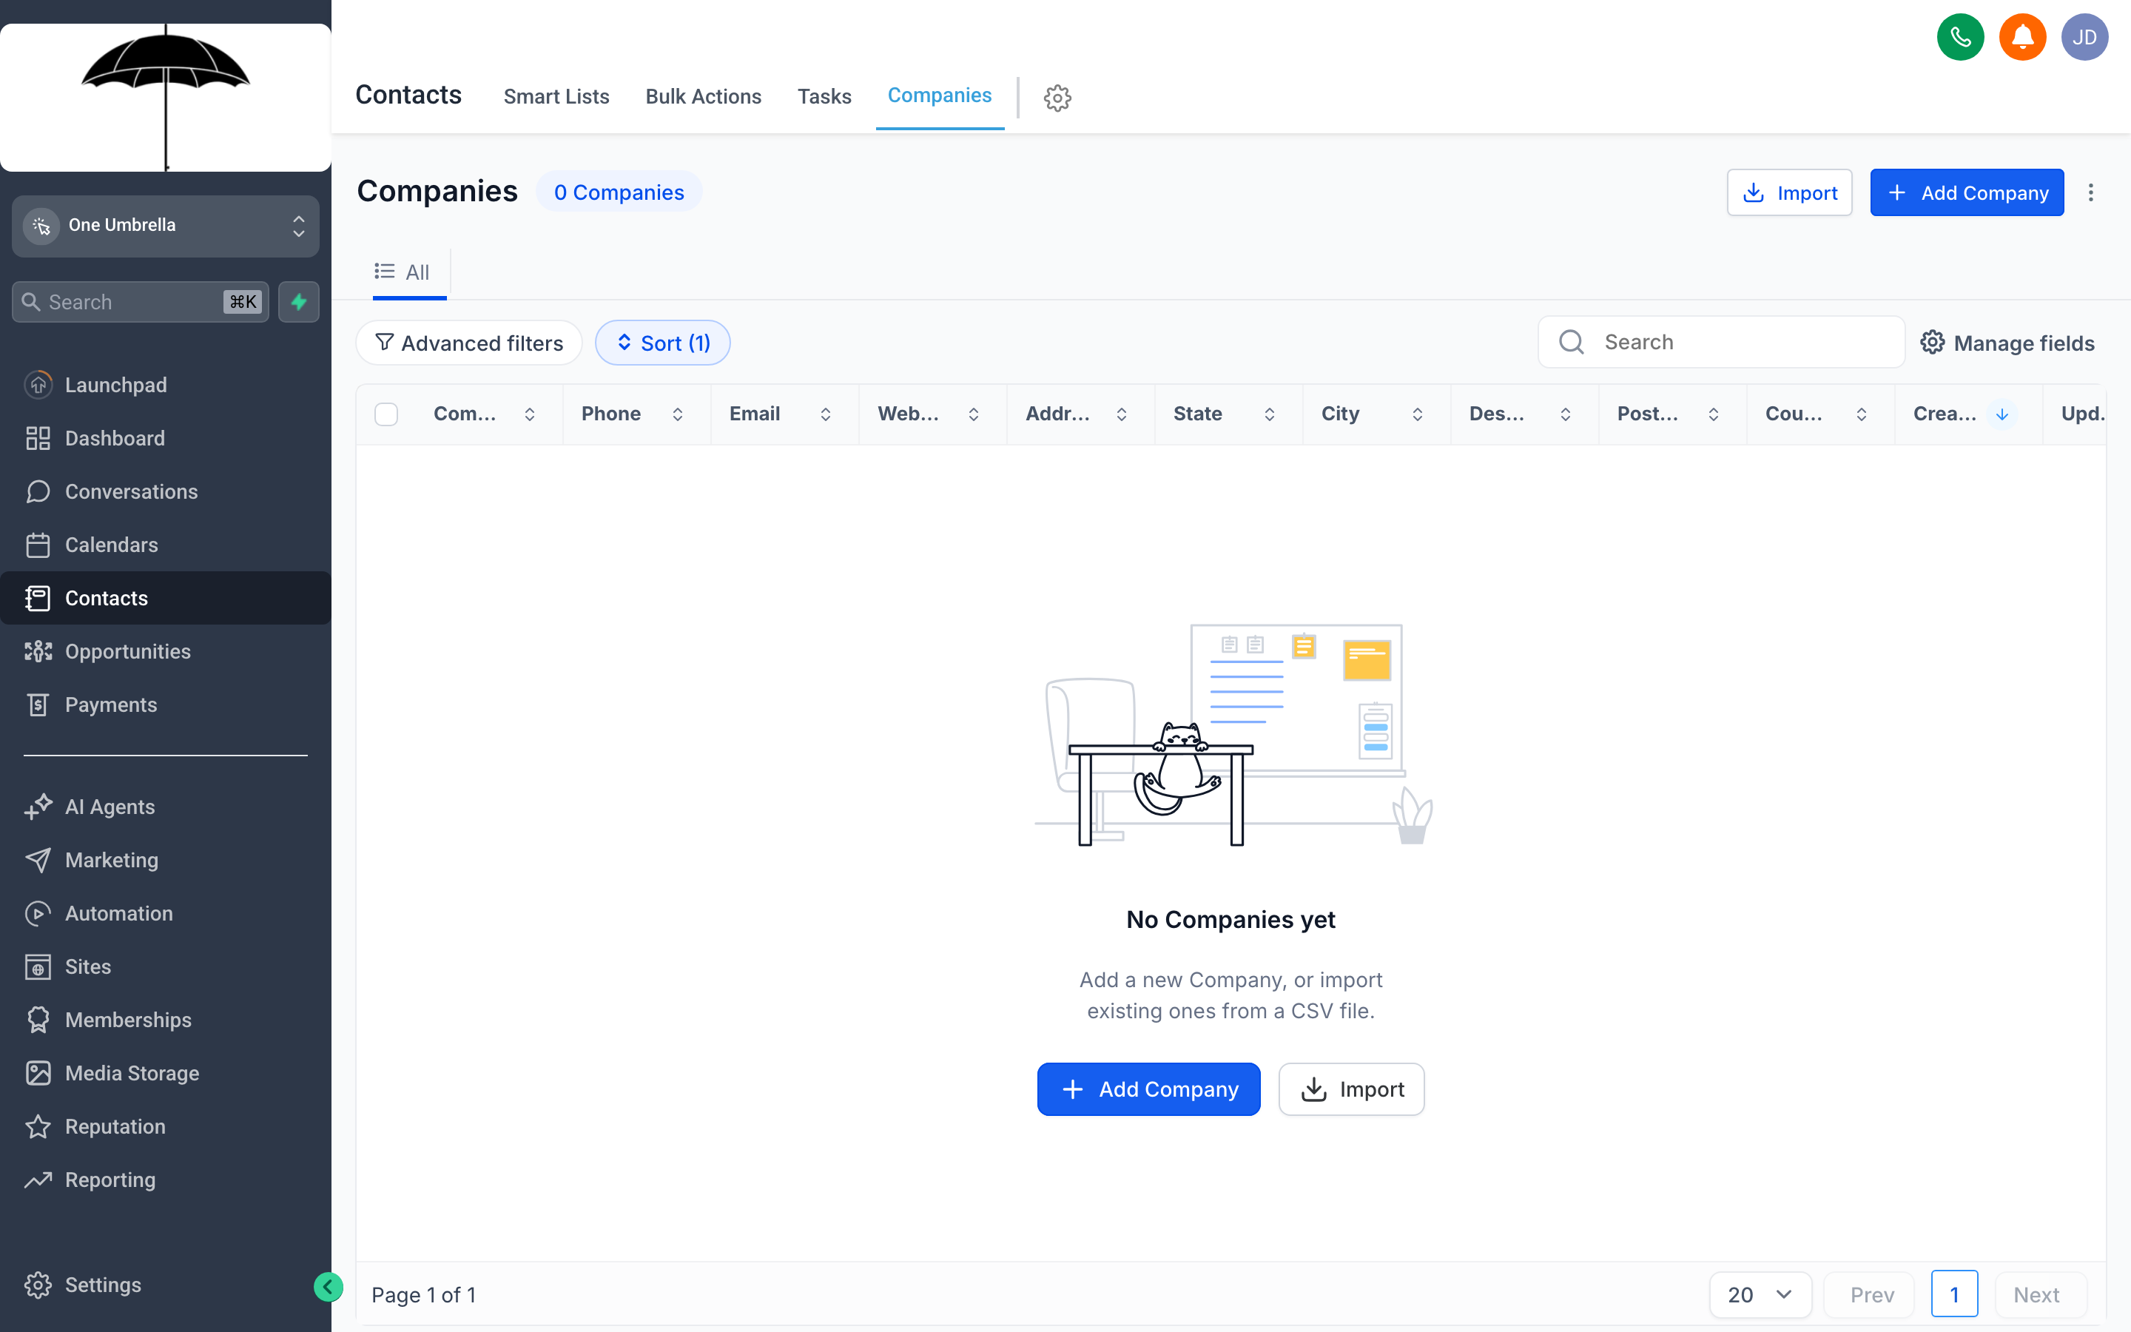Switch to the Tasks tab
The height and width of the screenshot is (1332, 2131).
pos(824,97)
